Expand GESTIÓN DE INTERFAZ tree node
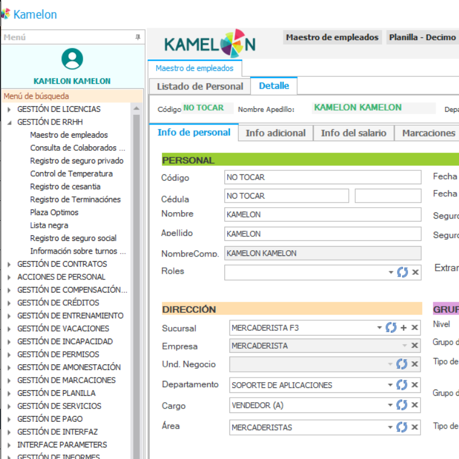The height and width of the screenshot is (459, 459). 9,433
